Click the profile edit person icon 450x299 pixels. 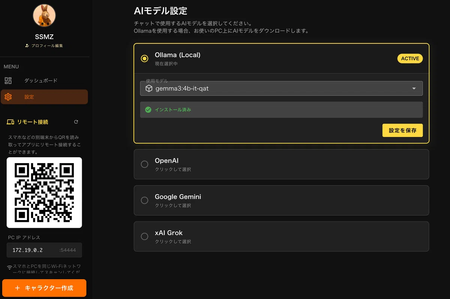[x=27, y=46]
